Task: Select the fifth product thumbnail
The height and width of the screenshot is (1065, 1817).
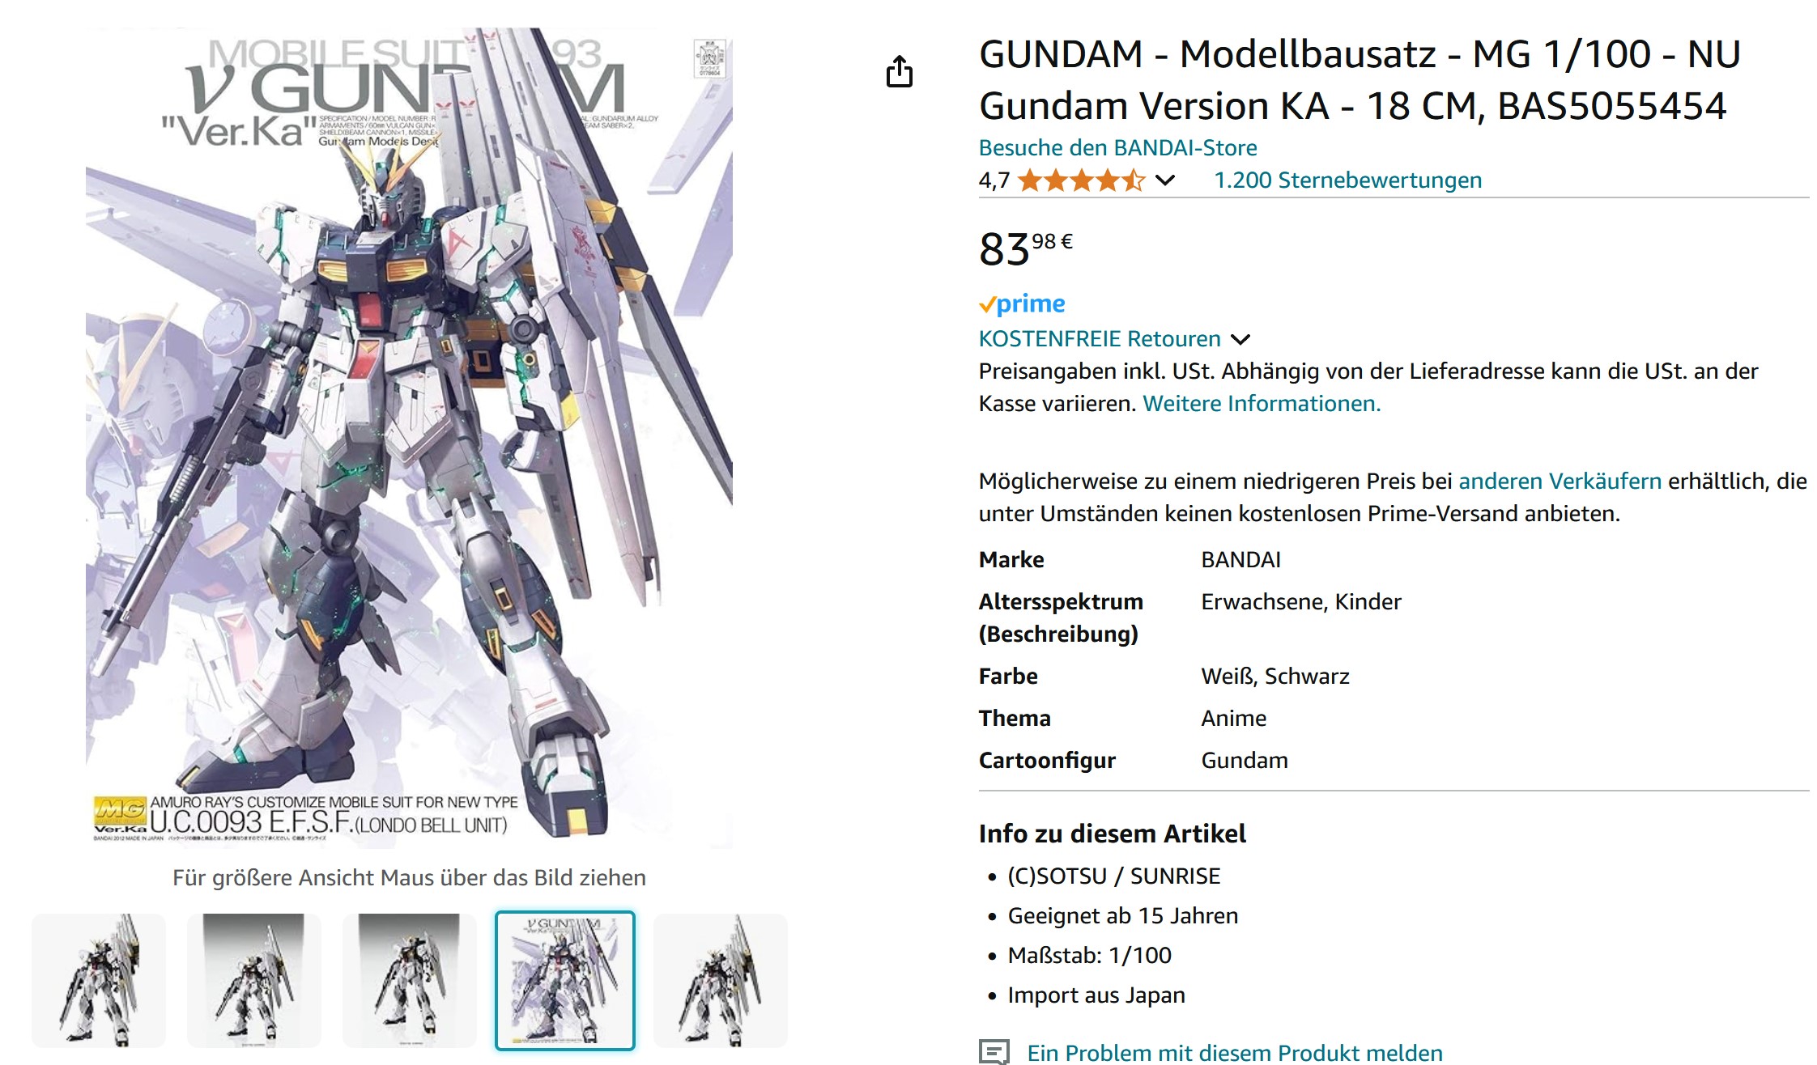Action: (721, 980)
